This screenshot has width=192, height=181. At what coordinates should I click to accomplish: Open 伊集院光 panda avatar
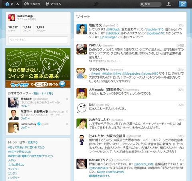click(14, 102)
